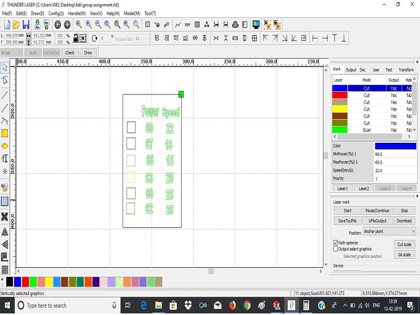Click the SaveToUFile button
This screenshot has height=315, width=420.
[x=348, y=220]
